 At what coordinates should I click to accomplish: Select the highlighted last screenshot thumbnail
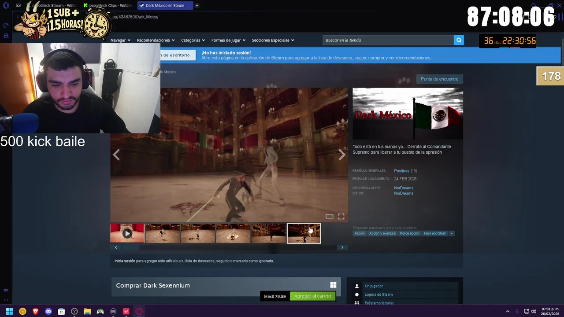click(304, 233)
